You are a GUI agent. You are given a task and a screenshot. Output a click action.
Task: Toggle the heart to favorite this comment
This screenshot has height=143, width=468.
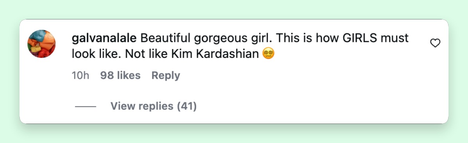pos(435,44)
